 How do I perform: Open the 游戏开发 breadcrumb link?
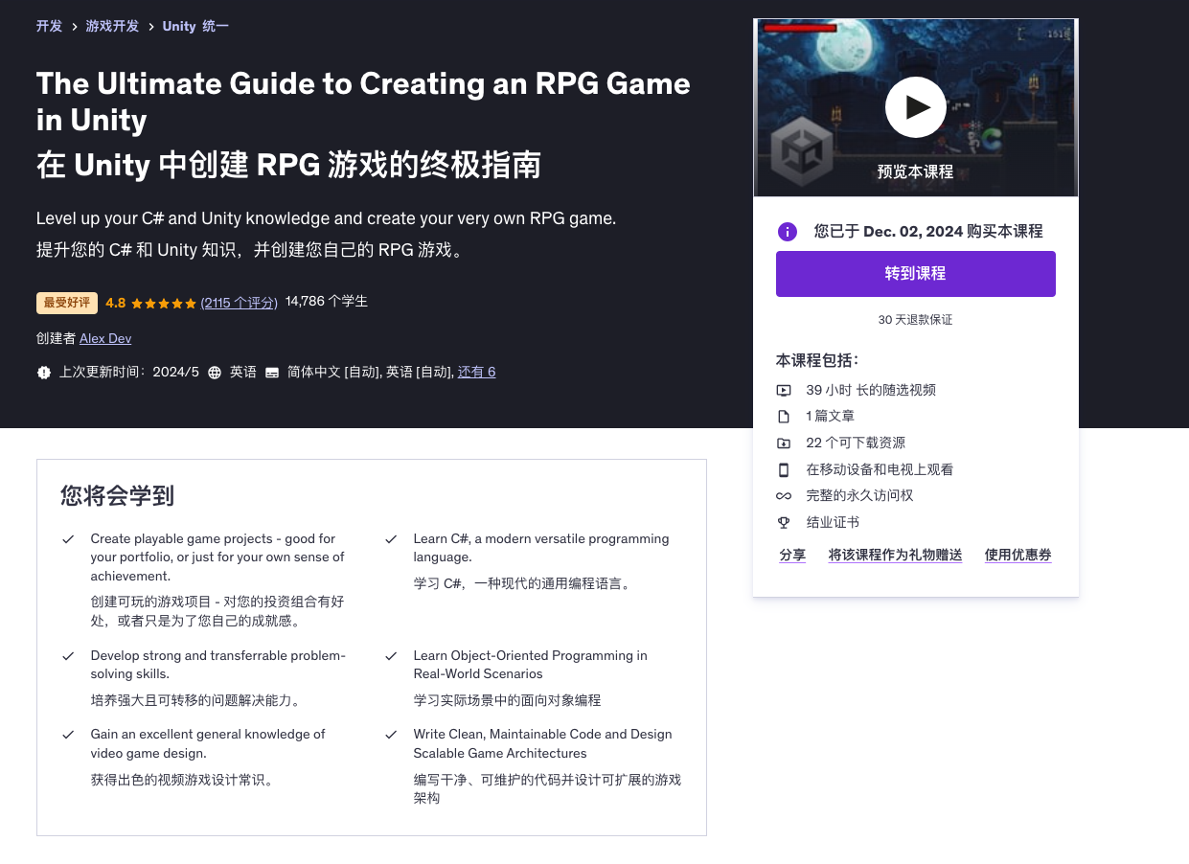coord(112,26)
